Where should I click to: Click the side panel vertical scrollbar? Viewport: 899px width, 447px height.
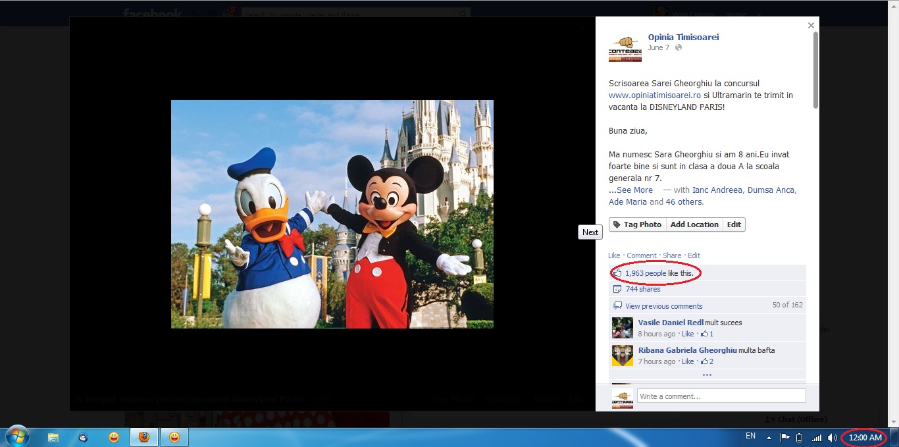816,69
